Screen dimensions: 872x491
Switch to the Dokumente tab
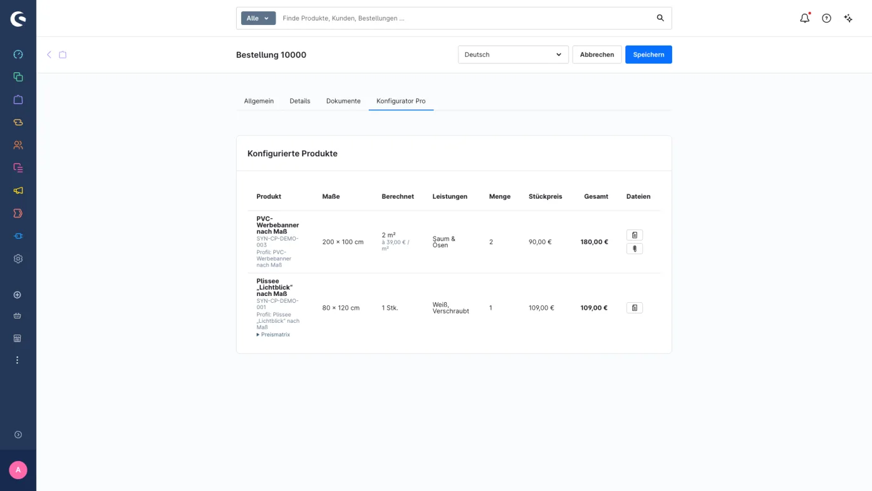click(343, 101)
